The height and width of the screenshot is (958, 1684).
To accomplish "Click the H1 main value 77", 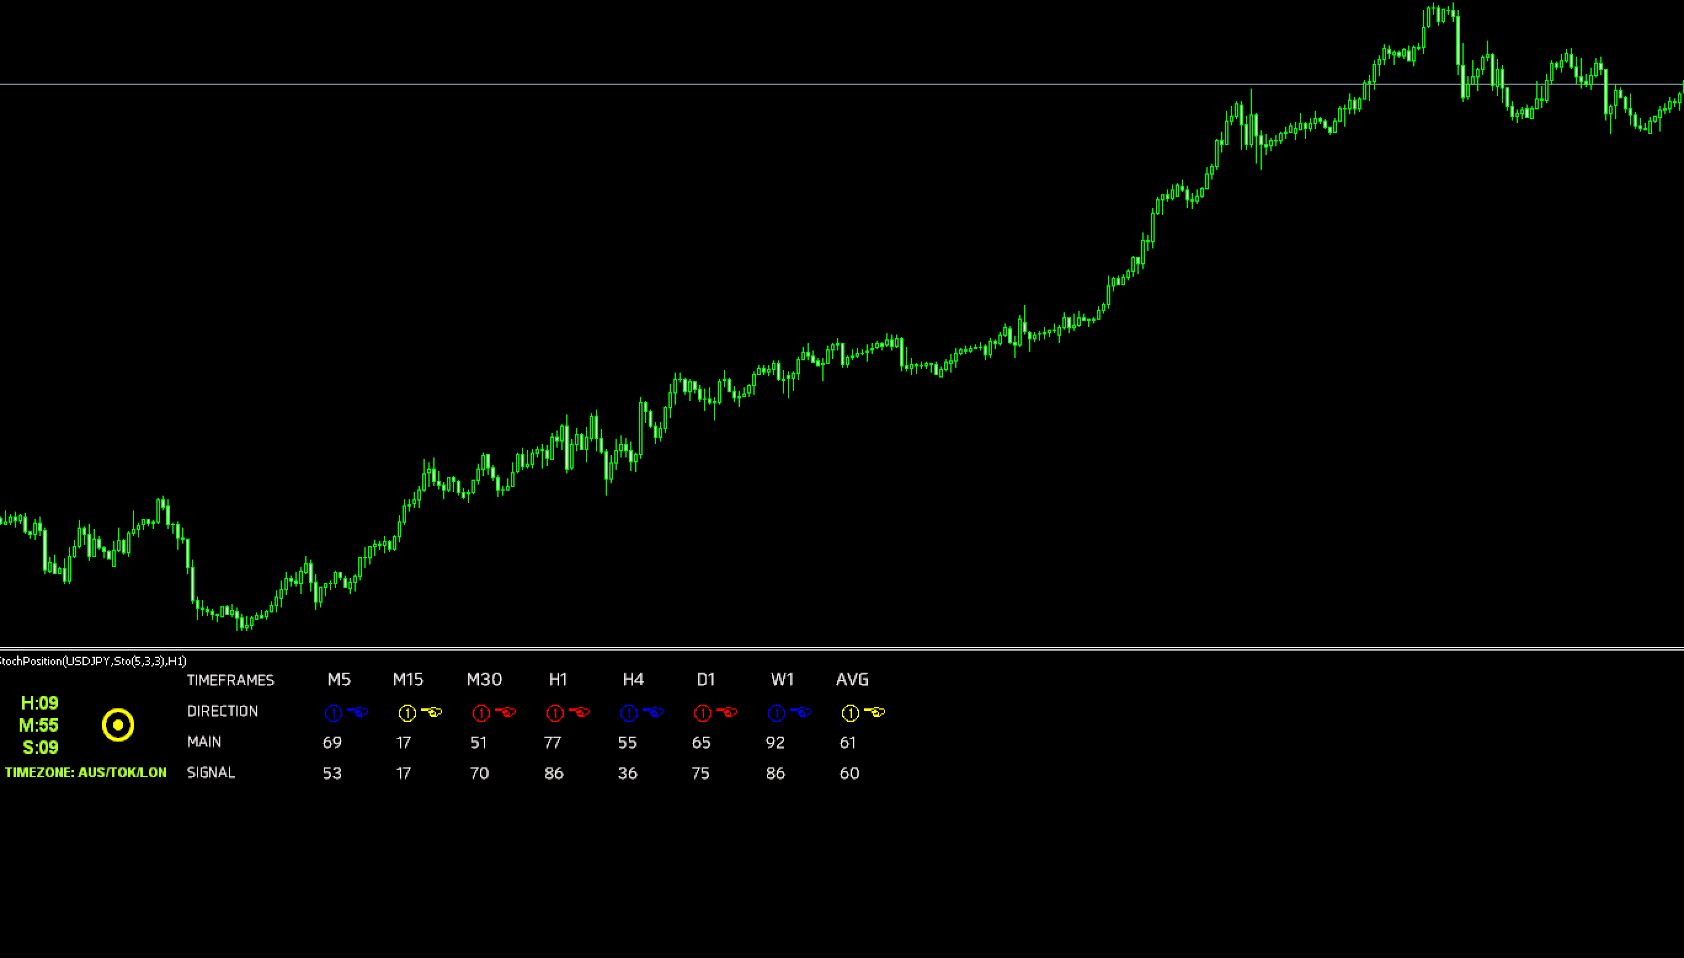I will click(x=553, y=743).
